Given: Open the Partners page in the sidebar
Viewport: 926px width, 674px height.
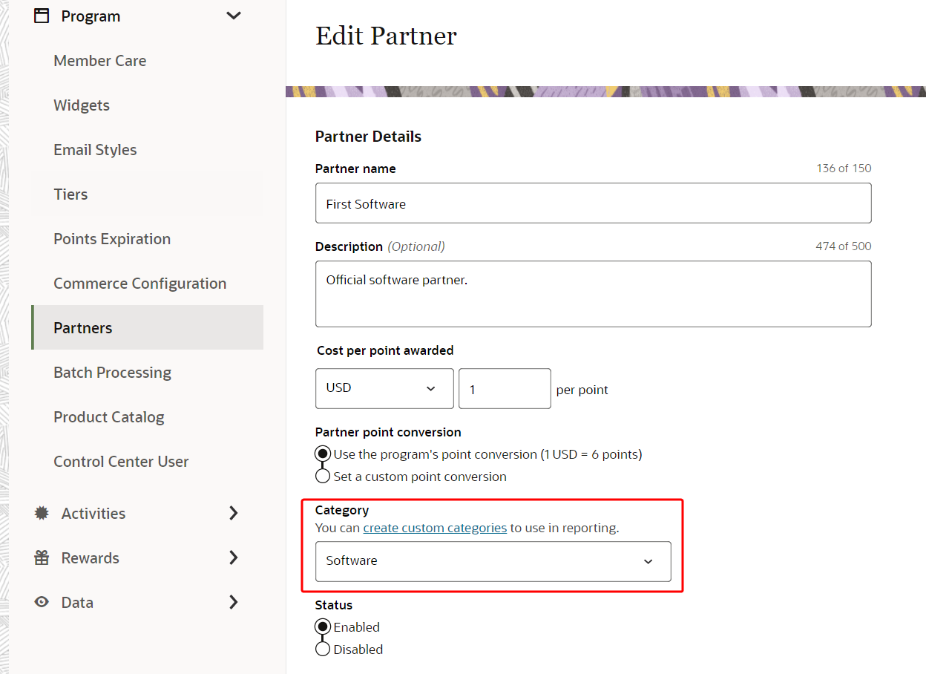Looking at the screenshot, I should click(x=82, y=327).
